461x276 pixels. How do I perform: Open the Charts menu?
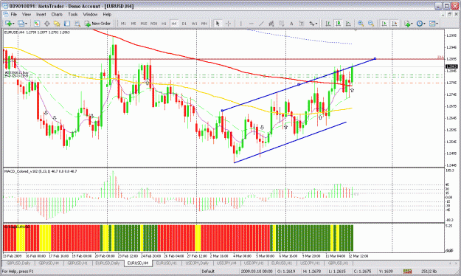coord(57,14)
